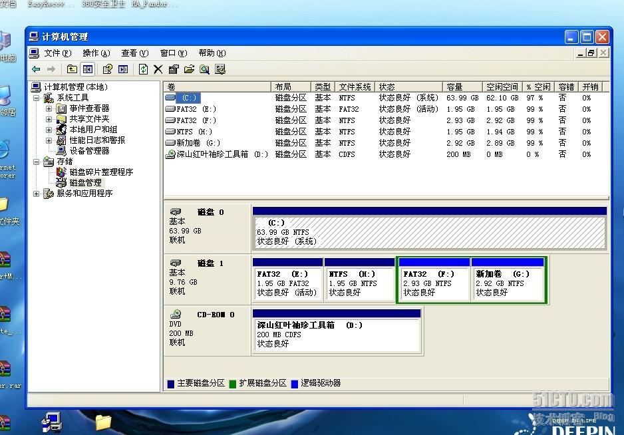Minimize the inner MMC child window
The height and width of the screenshot is (435, 624).
[x=581, y=53]
